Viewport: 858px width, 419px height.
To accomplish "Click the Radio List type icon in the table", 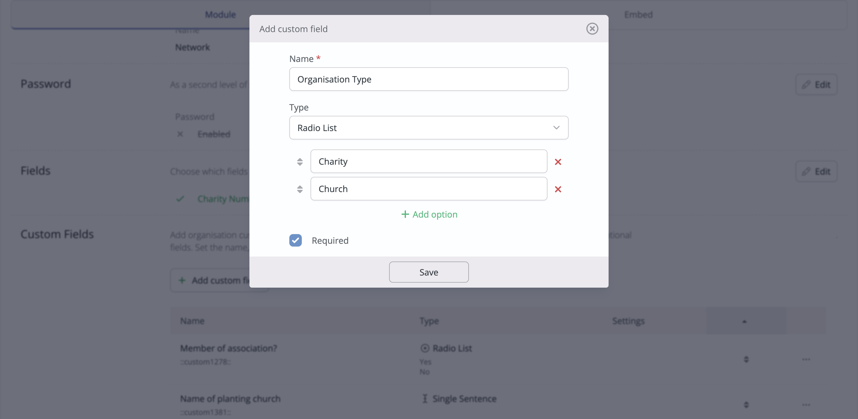I will (425, 348).
